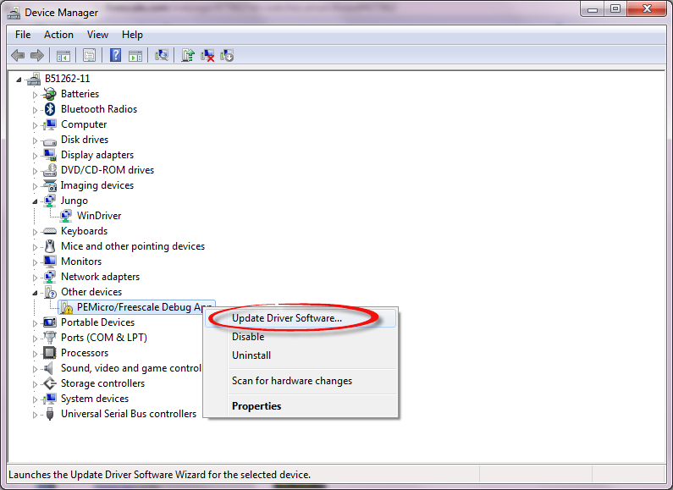Screen dimensions: 673x490
Task: Click the Bluetooth Radios icon
Action: tap(50, 109)
